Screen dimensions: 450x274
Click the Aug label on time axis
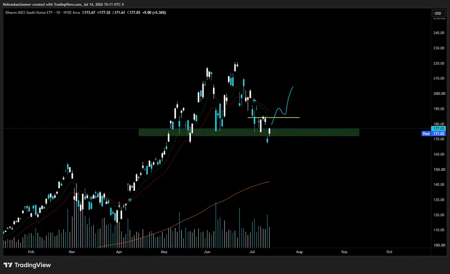[x=299, y=252]
